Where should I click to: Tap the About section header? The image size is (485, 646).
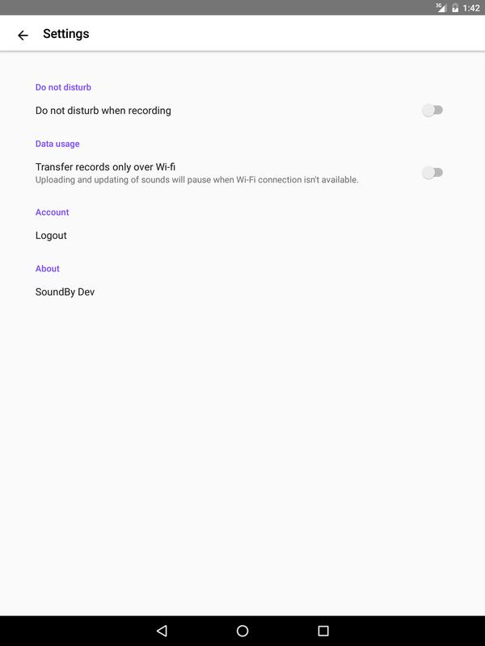[x=48, y=269]
